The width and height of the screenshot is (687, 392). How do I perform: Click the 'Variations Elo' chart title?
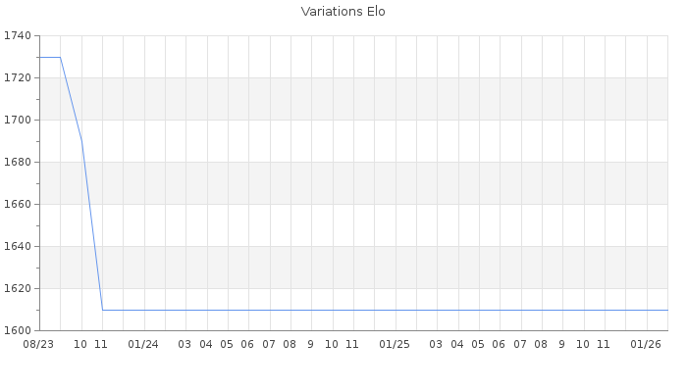[x=343, y=12]
